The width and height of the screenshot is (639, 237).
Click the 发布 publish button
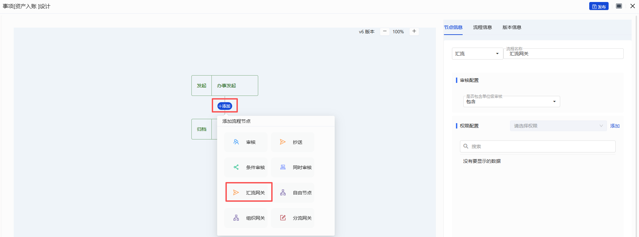click(x=599, y=6)
